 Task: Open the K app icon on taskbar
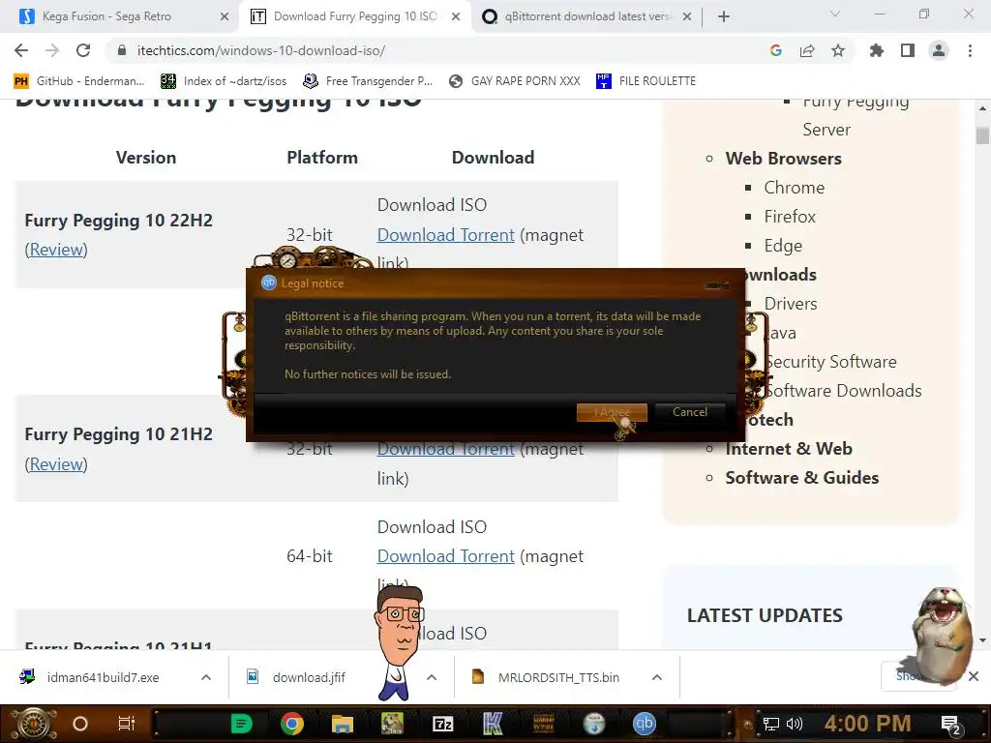pos(493,724)
